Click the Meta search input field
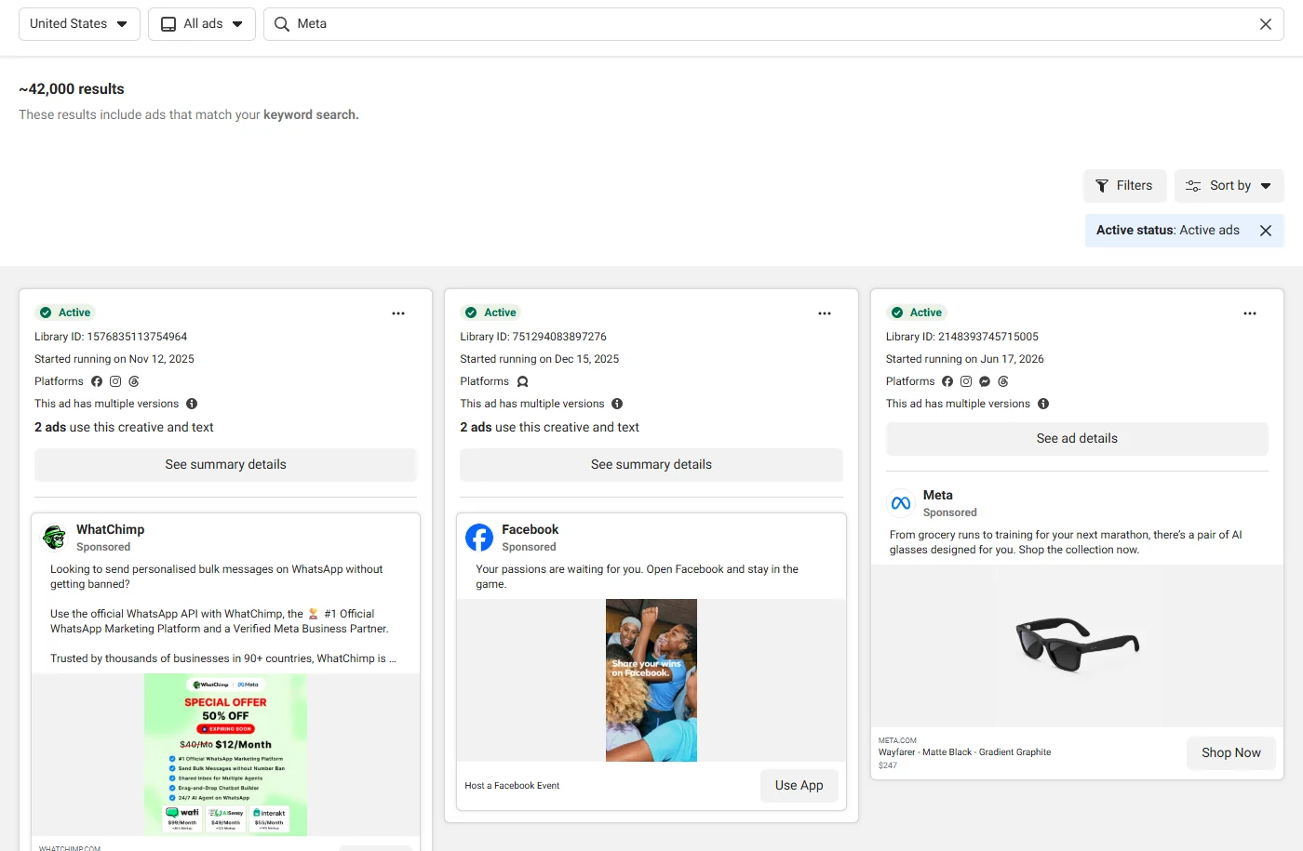This screenshot has width=1303, height=851. point(772,24)
